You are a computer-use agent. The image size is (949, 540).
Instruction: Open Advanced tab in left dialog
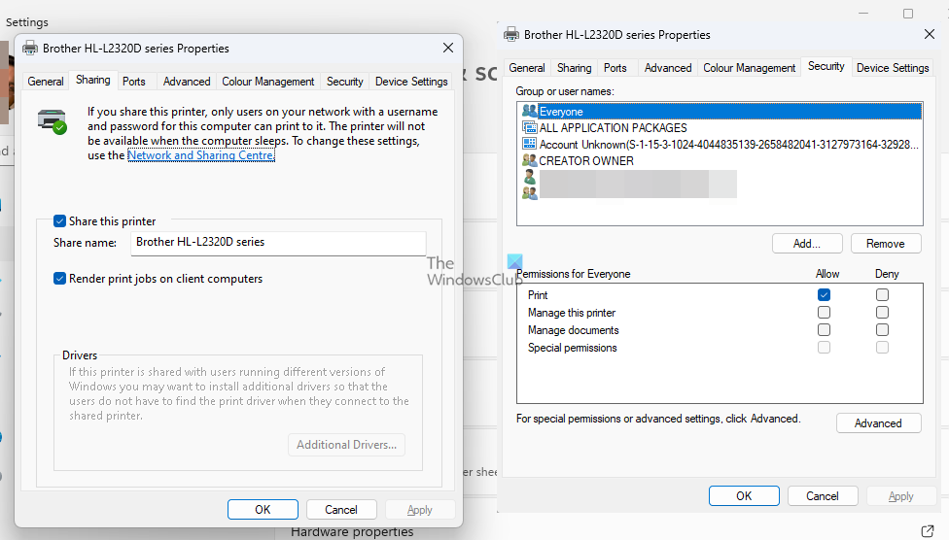coord(187,82)
